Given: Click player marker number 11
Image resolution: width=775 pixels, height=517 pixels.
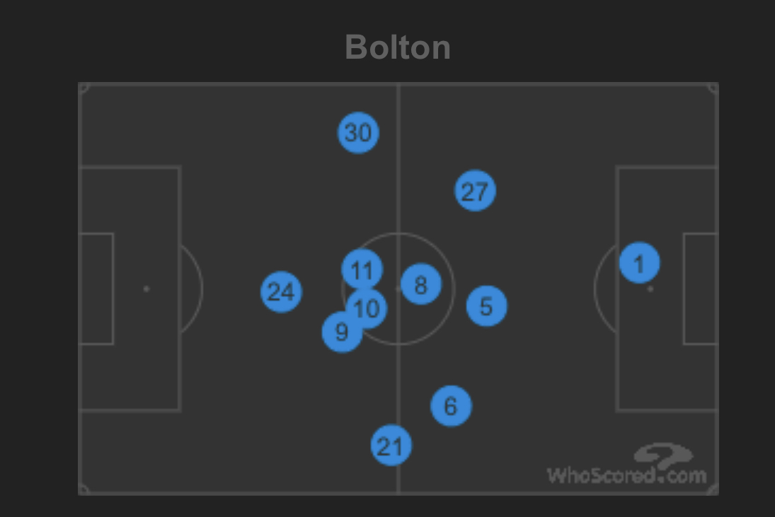Looking at the screenshot, I should point(362,269).
